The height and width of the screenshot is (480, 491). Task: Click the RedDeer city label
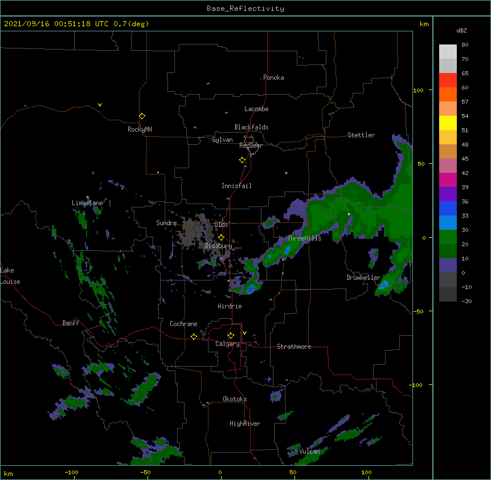(x=251, y=145)
